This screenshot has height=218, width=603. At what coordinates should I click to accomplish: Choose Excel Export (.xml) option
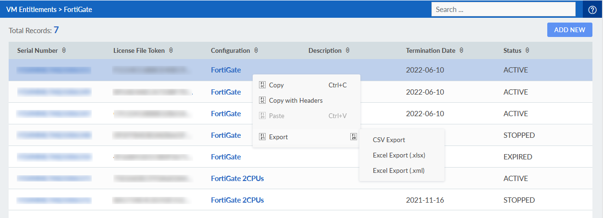point(398,170)
